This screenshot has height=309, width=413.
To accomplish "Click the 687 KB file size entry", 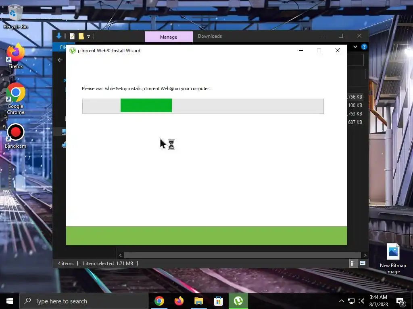I will tap(355, 122).
